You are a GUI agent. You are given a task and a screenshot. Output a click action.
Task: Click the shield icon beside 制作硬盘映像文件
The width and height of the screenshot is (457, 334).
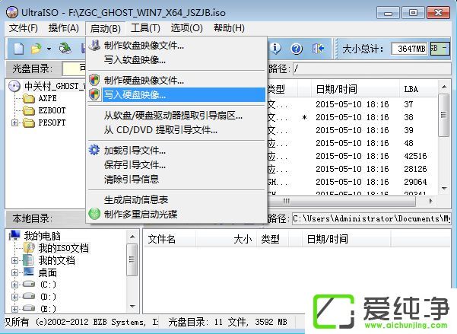(x=94, y=80)
